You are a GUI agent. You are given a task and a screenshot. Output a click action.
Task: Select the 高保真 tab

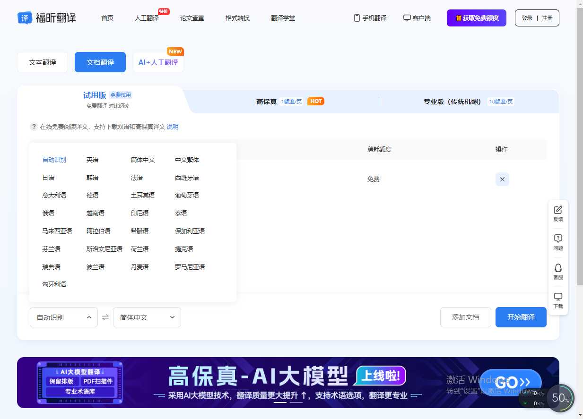coord(290,101)
